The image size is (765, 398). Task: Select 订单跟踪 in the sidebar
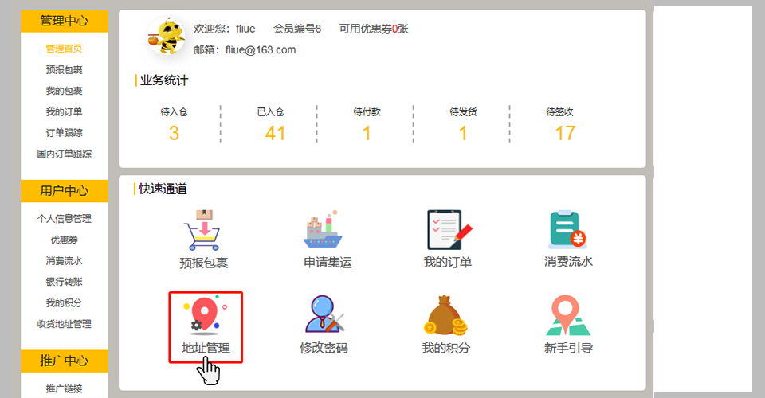64,132
